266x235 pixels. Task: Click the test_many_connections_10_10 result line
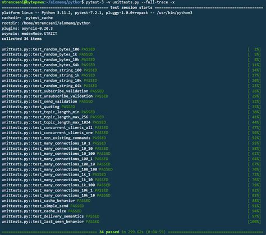point(55,149)
